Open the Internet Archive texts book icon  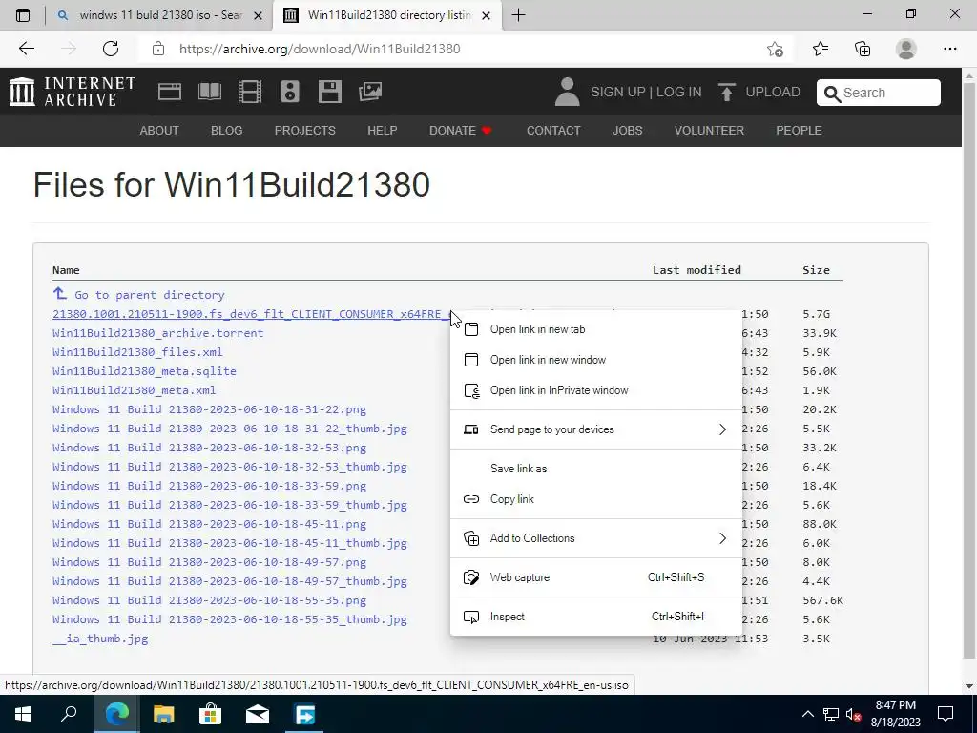[209, 92]
